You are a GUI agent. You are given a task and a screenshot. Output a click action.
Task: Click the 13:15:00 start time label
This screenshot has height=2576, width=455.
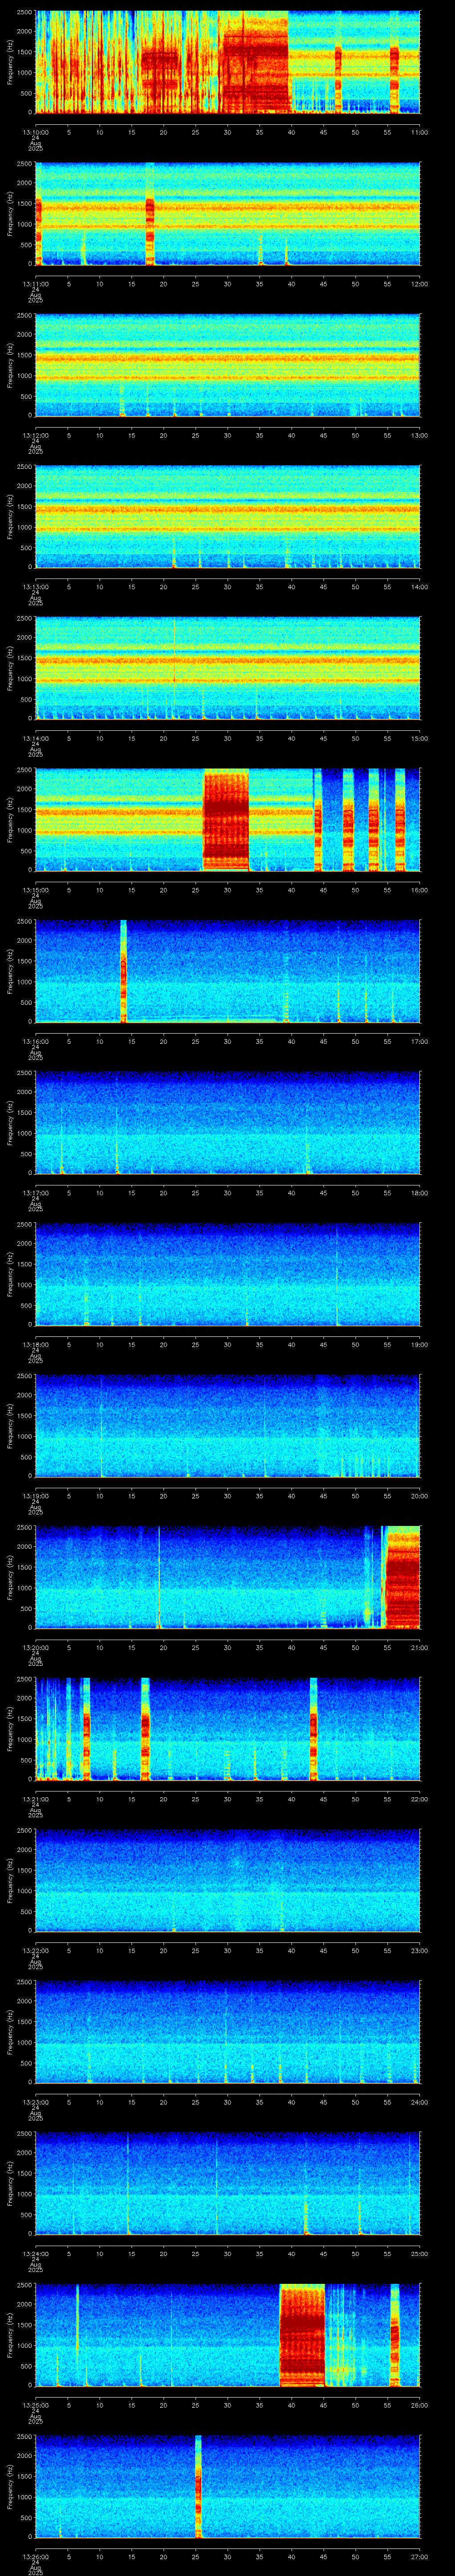(35, 890)
